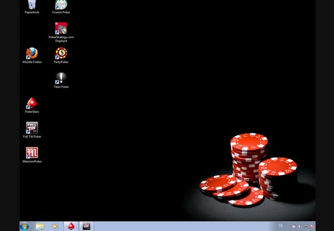Switch to Full Tilt Poker in taskbar
The width and height of the screenshot is (334, 231).
(x=86, y=226)
